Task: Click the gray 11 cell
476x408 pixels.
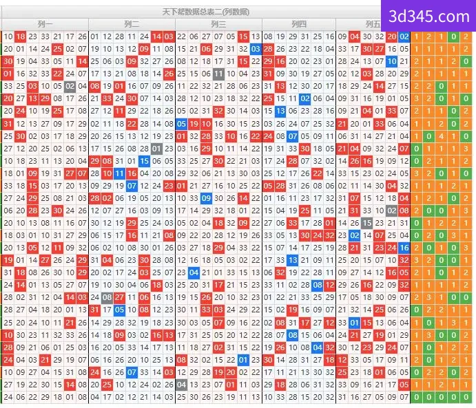Action: [218, 74]
